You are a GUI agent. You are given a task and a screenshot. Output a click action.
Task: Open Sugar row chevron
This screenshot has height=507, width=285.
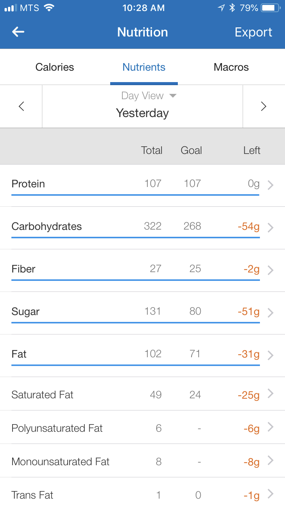[270, 313]
